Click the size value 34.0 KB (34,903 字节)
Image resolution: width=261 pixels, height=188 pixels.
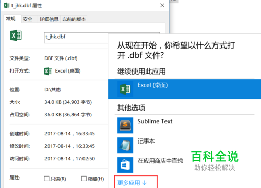(68, 102)
